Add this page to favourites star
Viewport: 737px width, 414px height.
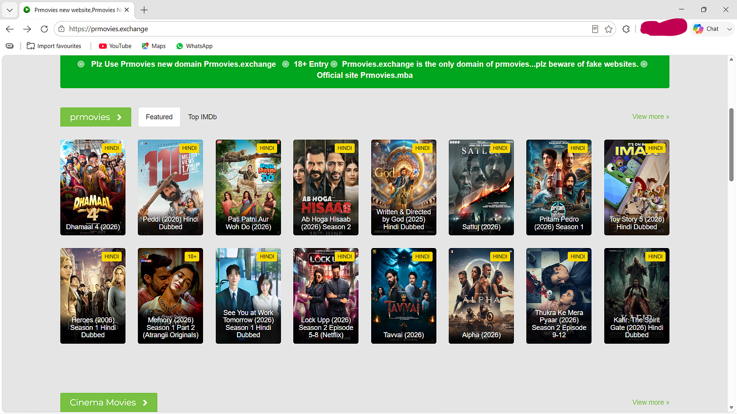click(x=609, y=29)
